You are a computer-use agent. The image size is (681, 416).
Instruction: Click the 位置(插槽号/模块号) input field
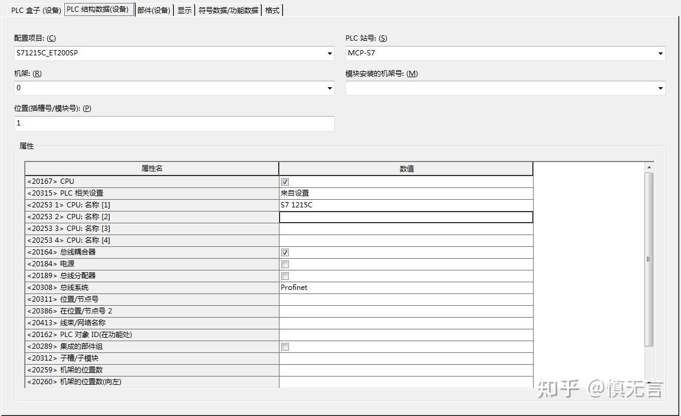[174, 123]
